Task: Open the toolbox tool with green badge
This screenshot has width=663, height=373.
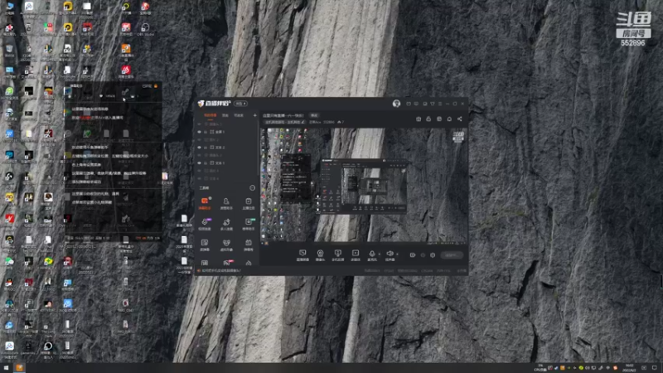Action: click(x=248, y=224)
